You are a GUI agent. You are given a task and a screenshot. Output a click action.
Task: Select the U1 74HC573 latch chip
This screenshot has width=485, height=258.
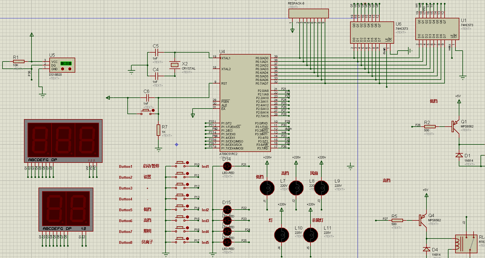coord(437,29)
